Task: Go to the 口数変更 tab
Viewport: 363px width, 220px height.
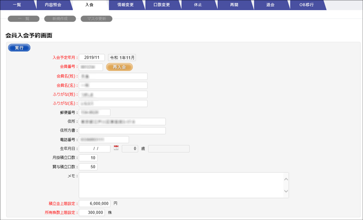Action: 161,5
